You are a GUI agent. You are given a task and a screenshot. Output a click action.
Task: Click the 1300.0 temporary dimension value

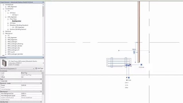134,49
